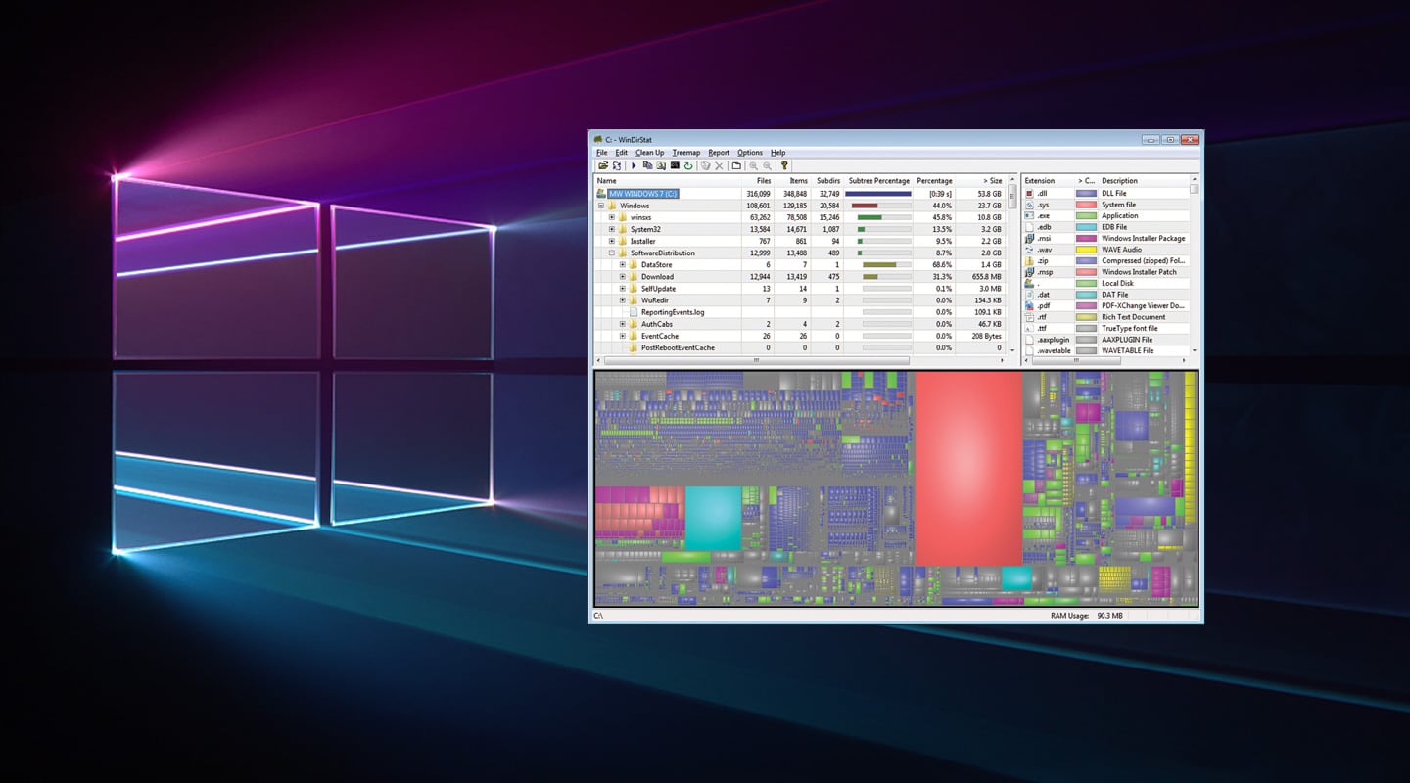Select the MW WINDOWS 7 (C:) root row
Image resolution: width=1410 pixels, height=783 pixels.
799,194
